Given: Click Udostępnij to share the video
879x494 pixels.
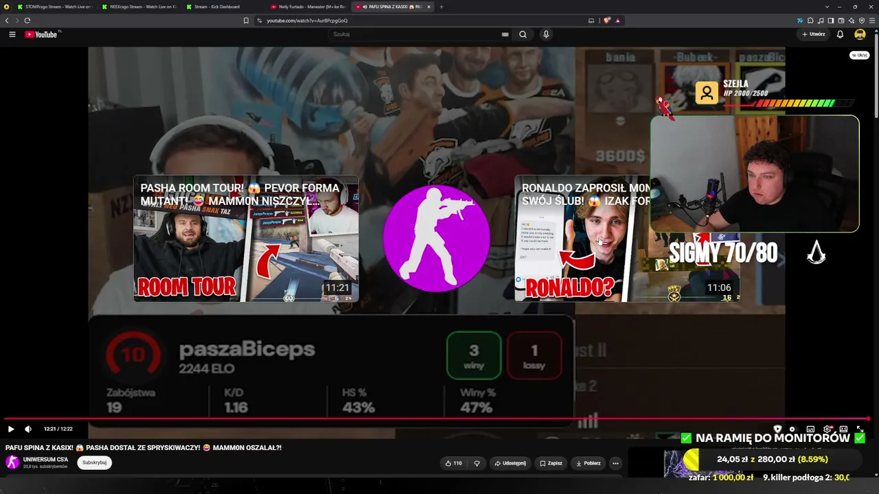Looking at the screenshot, I should point(510,463).
